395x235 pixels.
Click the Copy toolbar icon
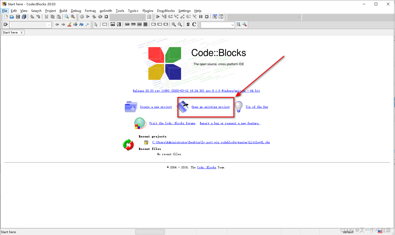tap(53, 17)
